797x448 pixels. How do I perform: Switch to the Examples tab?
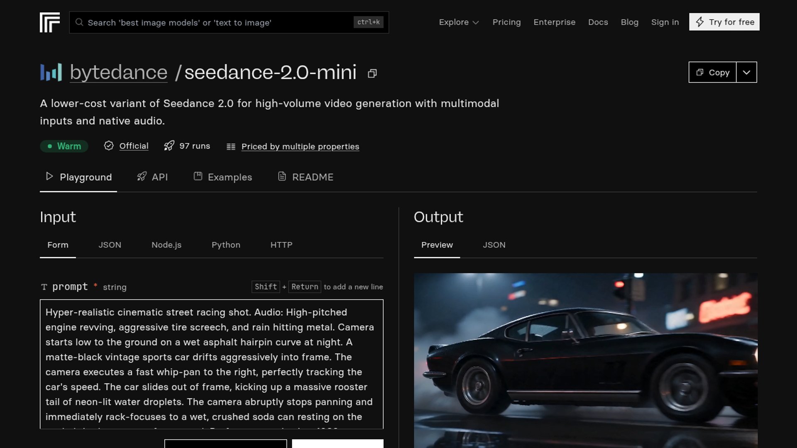click(x=222, y=177)
